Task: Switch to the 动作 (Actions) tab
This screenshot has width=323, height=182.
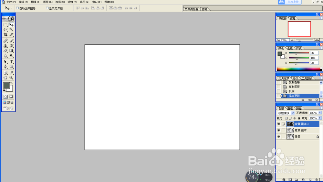Action: 295,78
